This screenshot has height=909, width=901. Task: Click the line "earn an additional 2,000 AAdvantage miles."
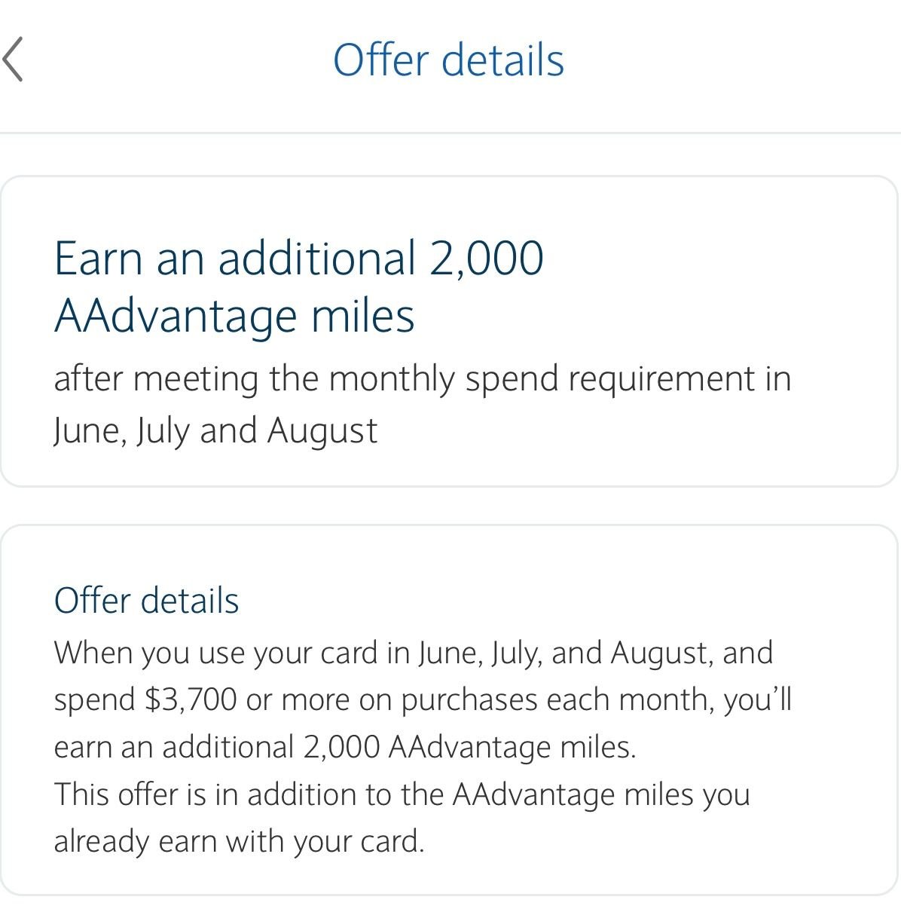pyautogui.click(x=345, y=747)
